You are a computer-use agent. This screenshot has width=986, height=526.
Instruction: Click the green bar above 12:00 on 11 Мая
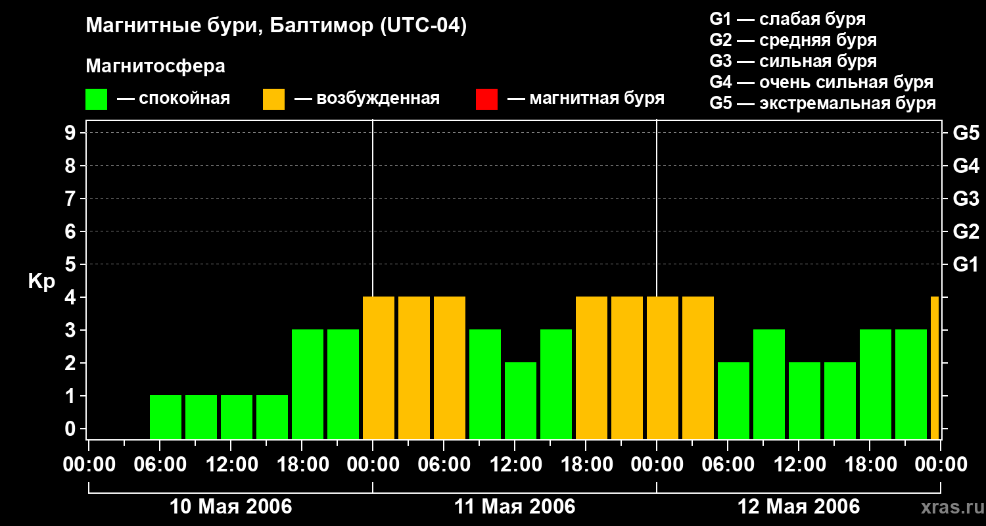click(x=521, y=400)
